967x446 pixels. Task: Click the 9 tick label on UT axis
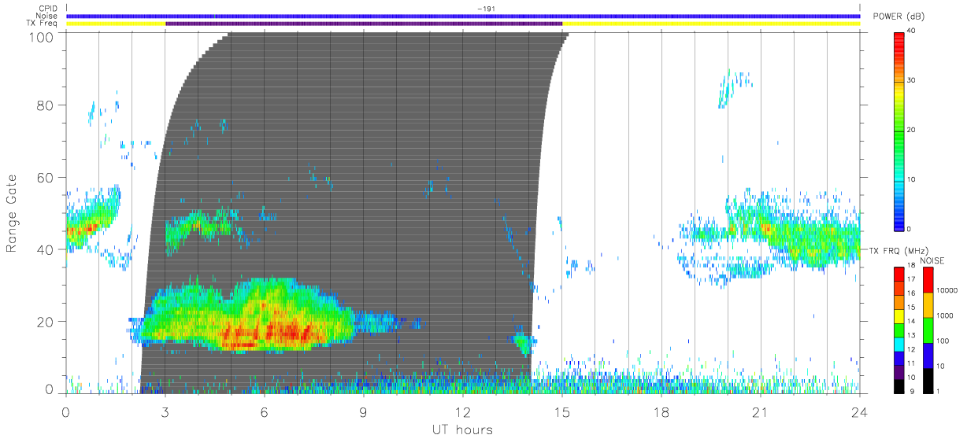[363, 411]
